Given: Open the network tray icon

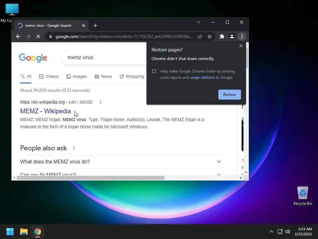Looking at the screenshot, I should 280,232.
